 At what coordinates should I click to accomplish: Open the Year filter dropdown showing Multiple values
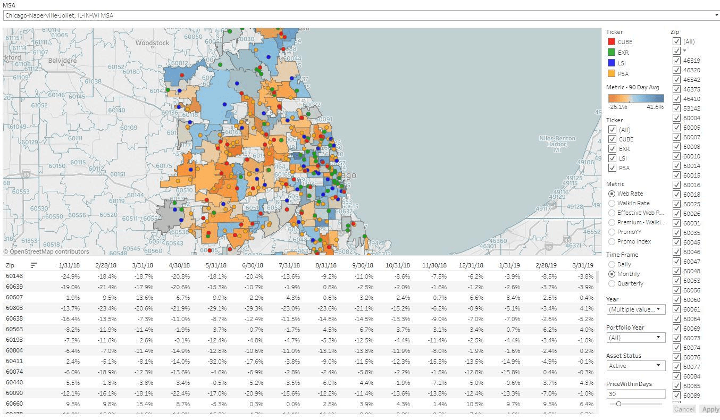point(635,309)
